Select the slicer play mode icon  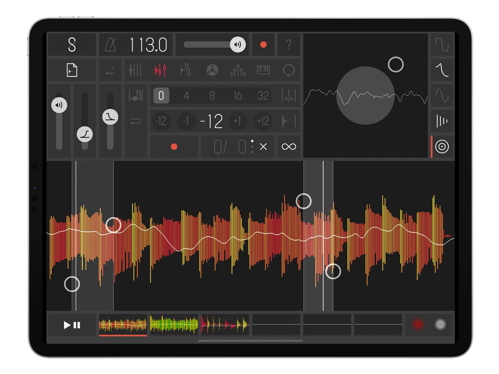[135, 70]
